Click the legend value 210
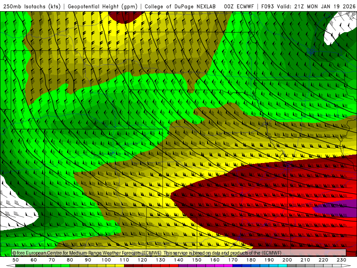Screen dimensions: 357x268 (x=305, y=260)
